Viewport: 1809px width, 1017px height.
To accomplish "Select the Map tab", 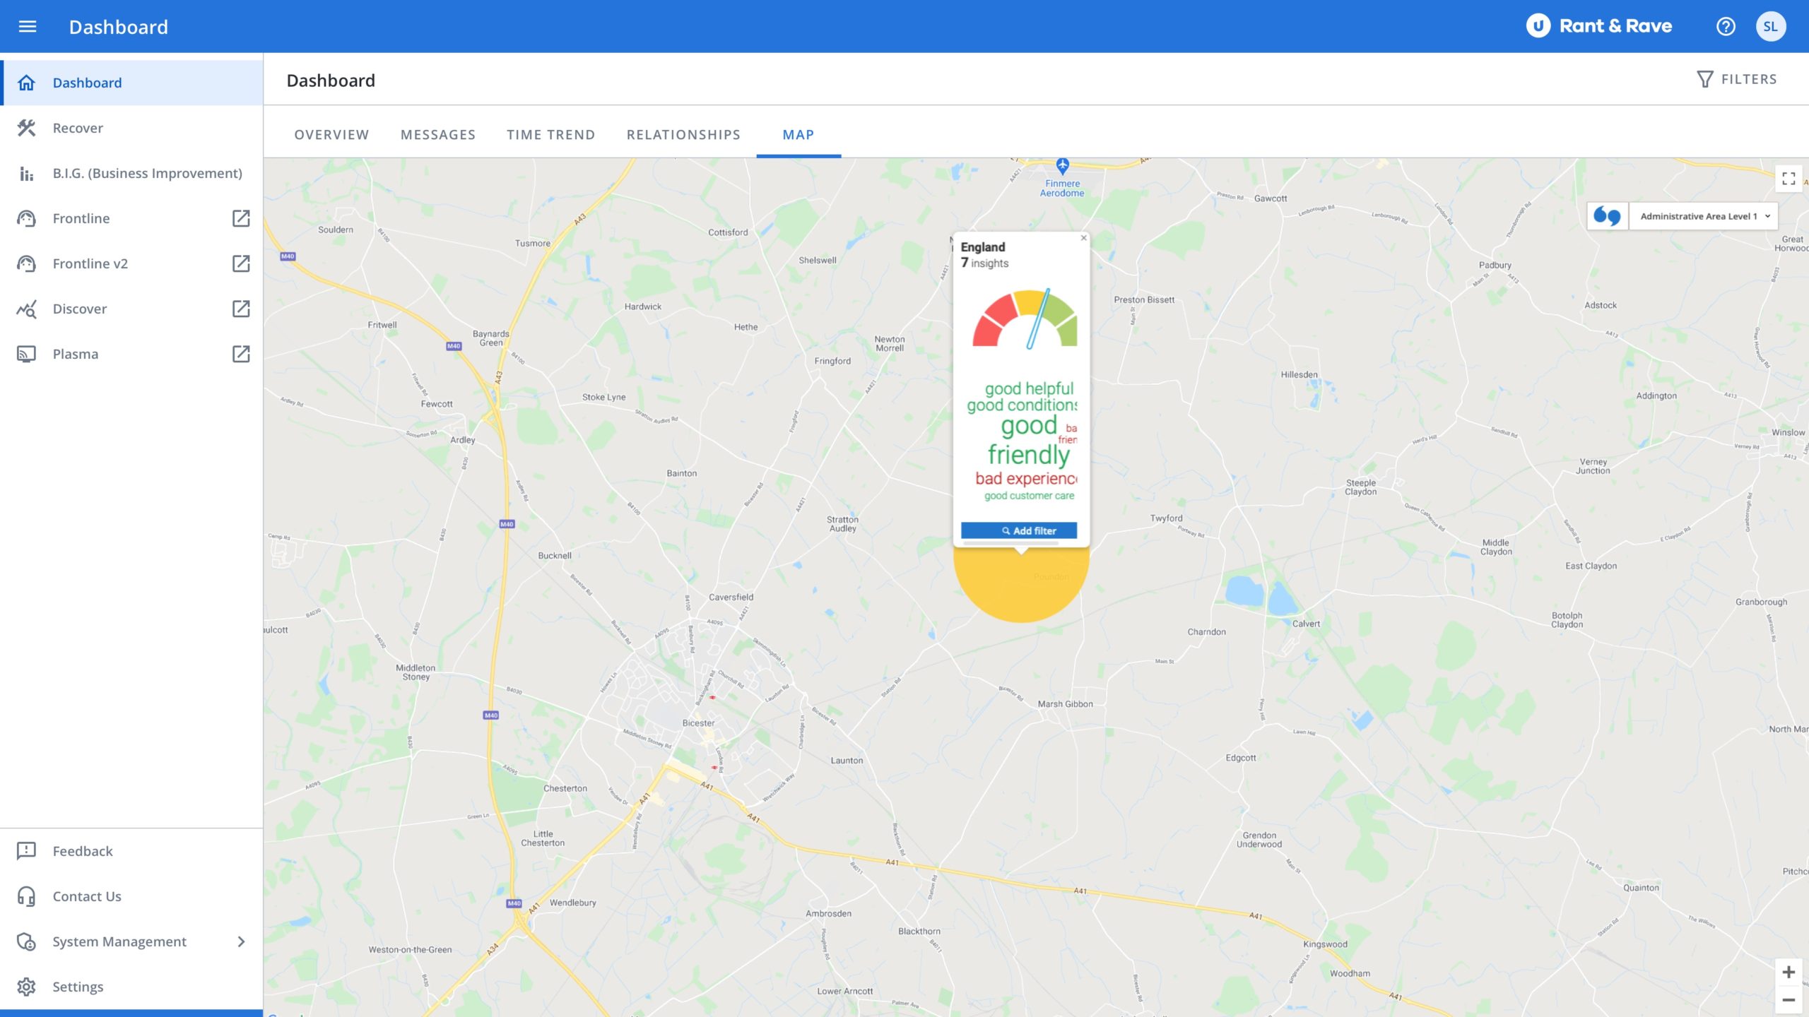I will tap(799, 134).
